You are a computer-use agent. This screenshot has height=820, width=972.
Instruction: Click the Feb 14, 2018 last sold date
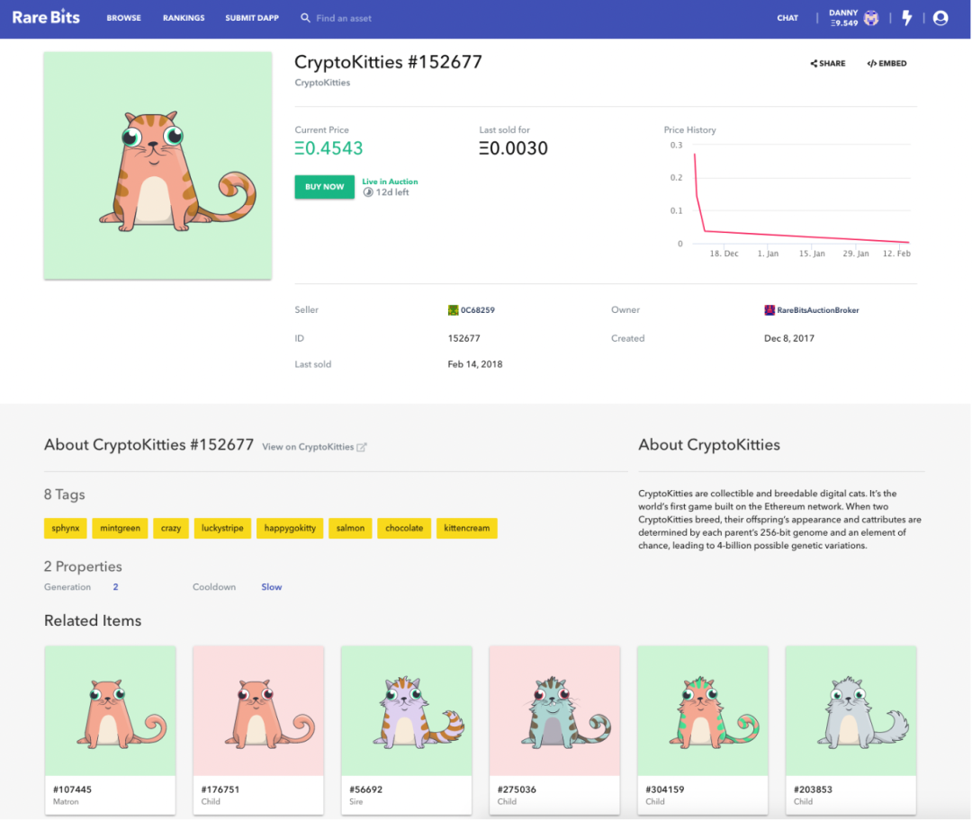point(475,364)
